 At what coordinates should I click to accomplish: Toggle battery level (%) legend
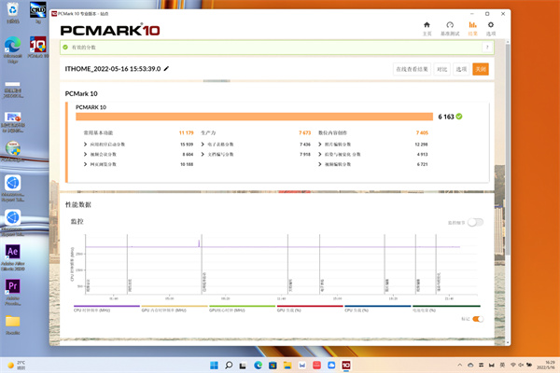(x=446, y=309)
